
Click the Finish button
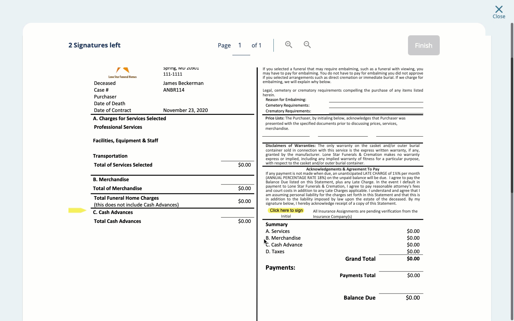pos(424,45)
